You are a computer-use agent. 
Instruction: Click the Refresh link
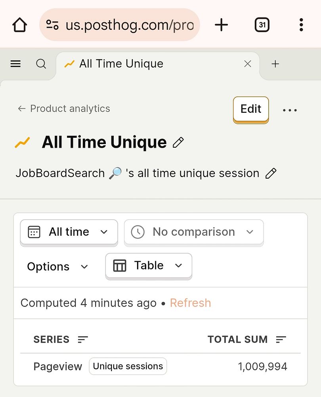coord(190,303)
